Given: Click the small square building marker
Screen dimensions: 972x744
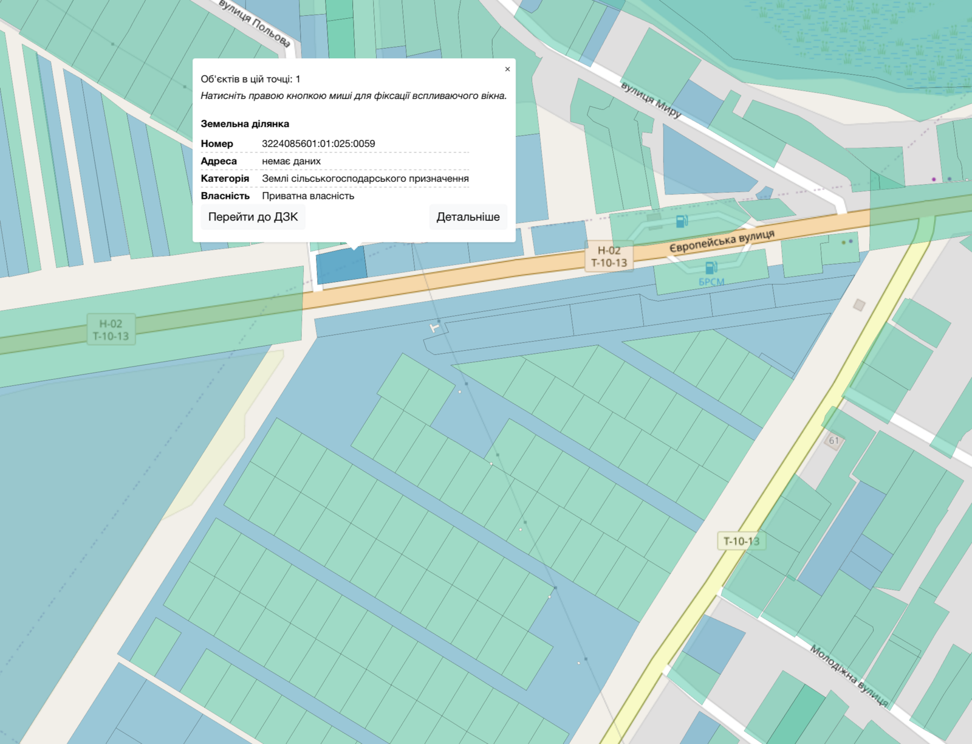Looking at the screenshot, I should pos(859,305).
